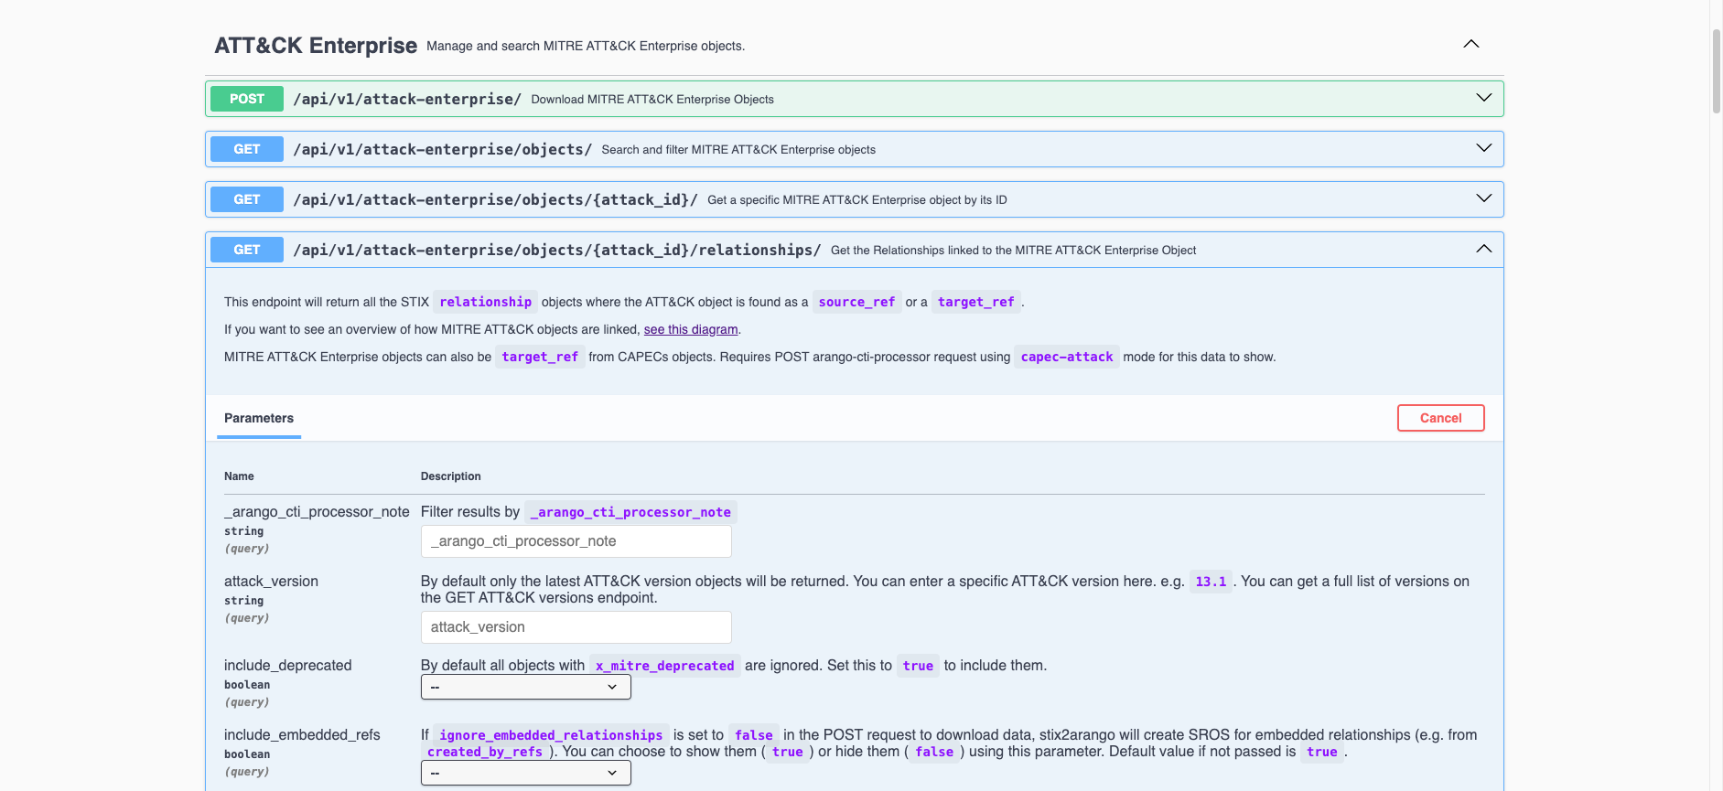Click the GET badge for attack_id endpoint
This screenshot has width=1723, height=791.
click(x=247, y=199)
